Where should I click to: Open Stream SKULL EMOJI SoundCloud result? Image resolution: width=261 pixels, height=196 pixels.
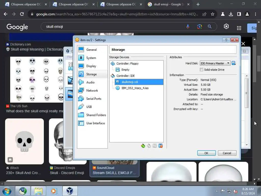(x=114, y=173)
